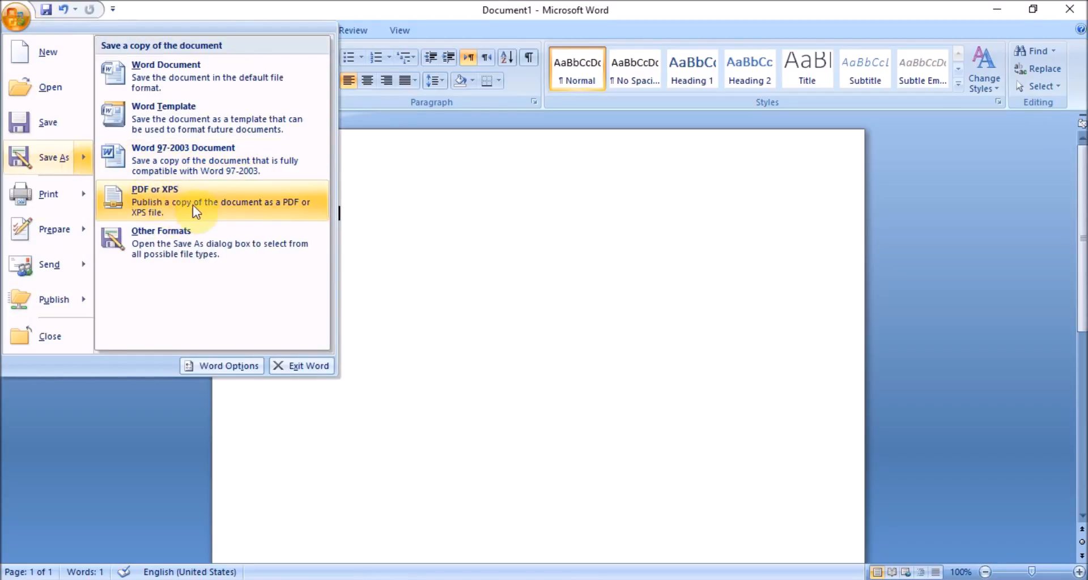Adjust the zoom slider handle
This screenshot has height=580, width=1088.
pyautogui.click(x=1031, y=572)
